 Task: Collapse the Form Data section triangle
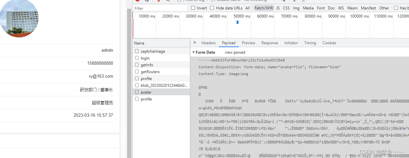tap(193, 52)
